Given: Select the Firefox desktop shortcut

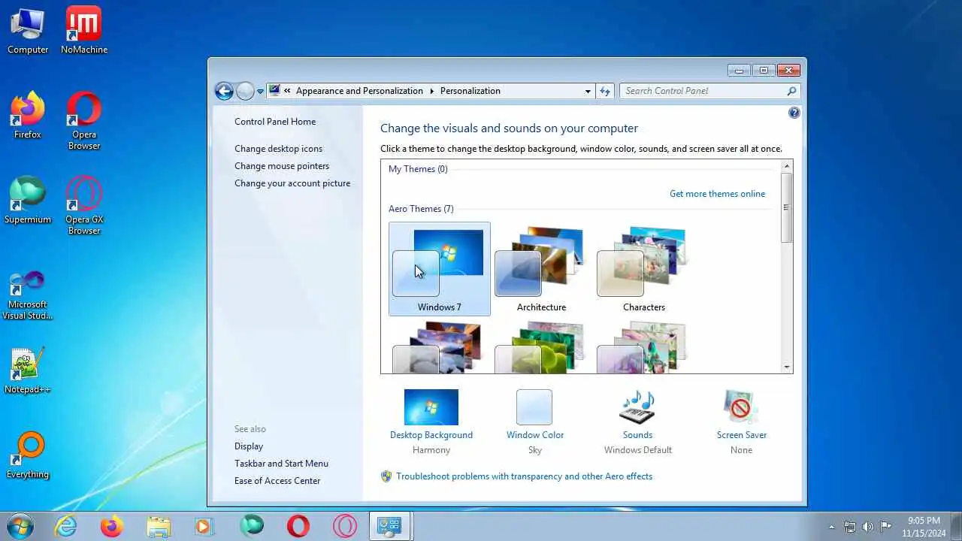Looking at the screenshot, I should click(x=28, y=116).
